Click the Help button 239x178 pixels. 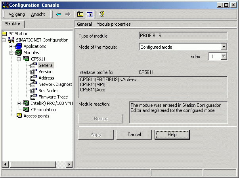click(172, 134)
